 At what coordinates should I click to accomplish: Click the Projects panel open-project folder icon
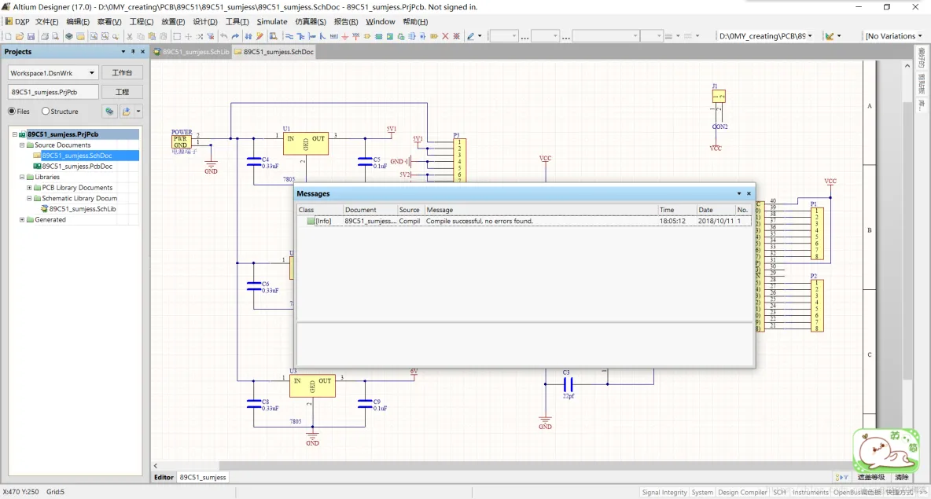coord(126,111)
